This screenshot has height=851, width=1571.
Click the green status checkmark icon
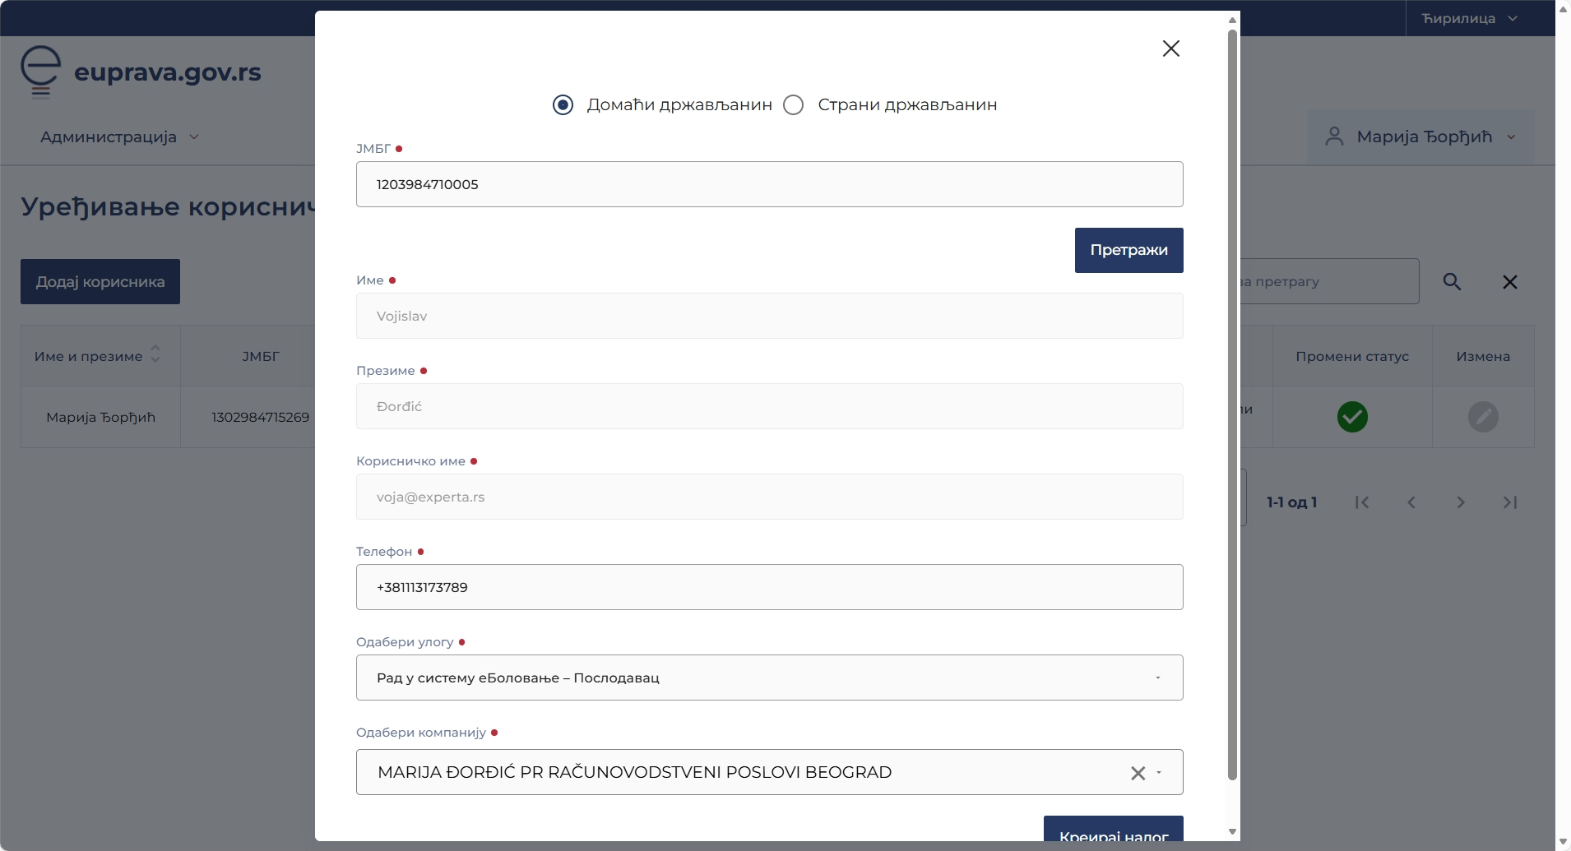pos(1351,417)
